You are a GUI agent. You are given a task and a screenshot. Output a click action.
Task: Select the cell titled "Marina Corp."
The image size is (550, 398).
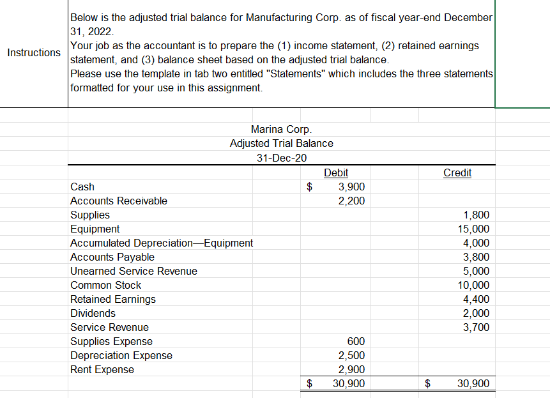click(281, 129)
